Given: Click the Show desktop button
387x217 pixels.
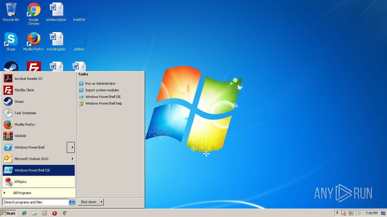Looking at the screenshot, I should click(383, 213).
